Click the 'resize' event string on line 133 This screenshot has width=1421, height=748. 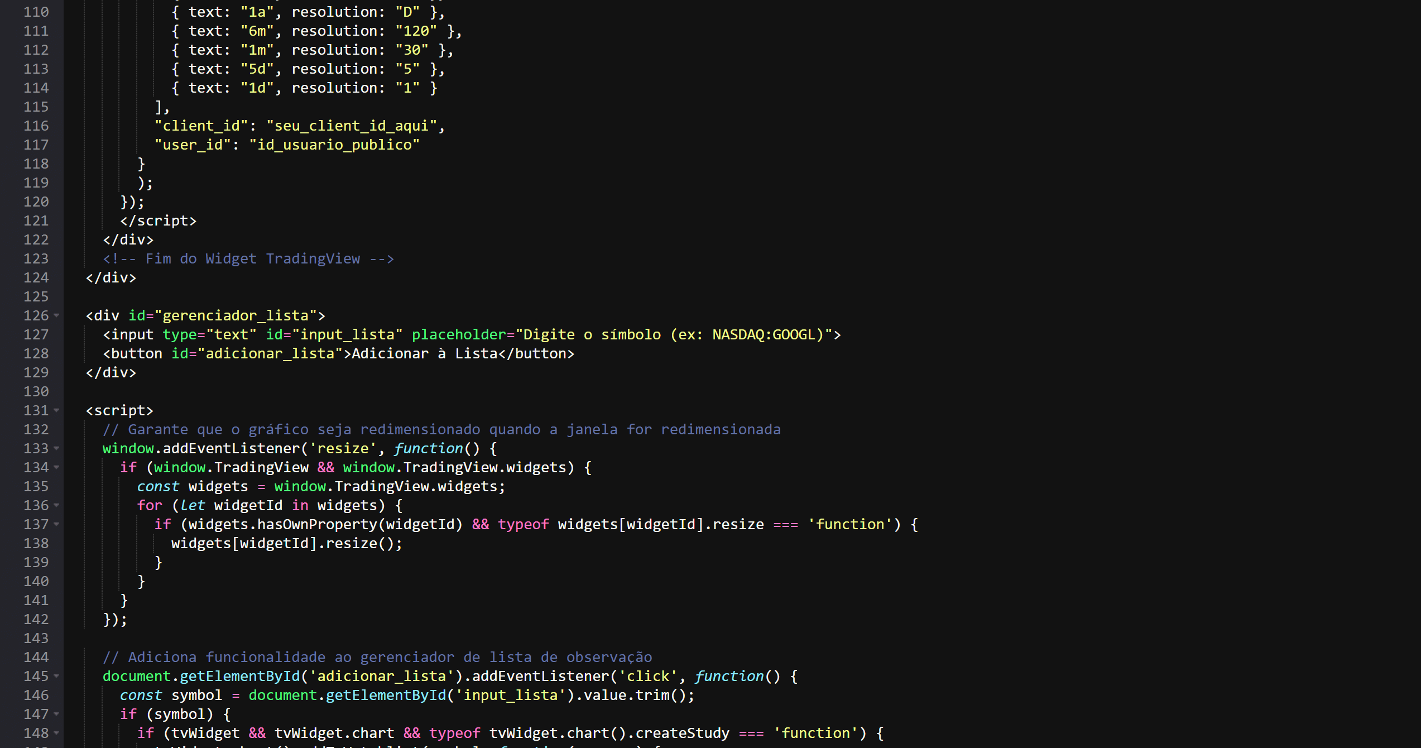[343, 449]
